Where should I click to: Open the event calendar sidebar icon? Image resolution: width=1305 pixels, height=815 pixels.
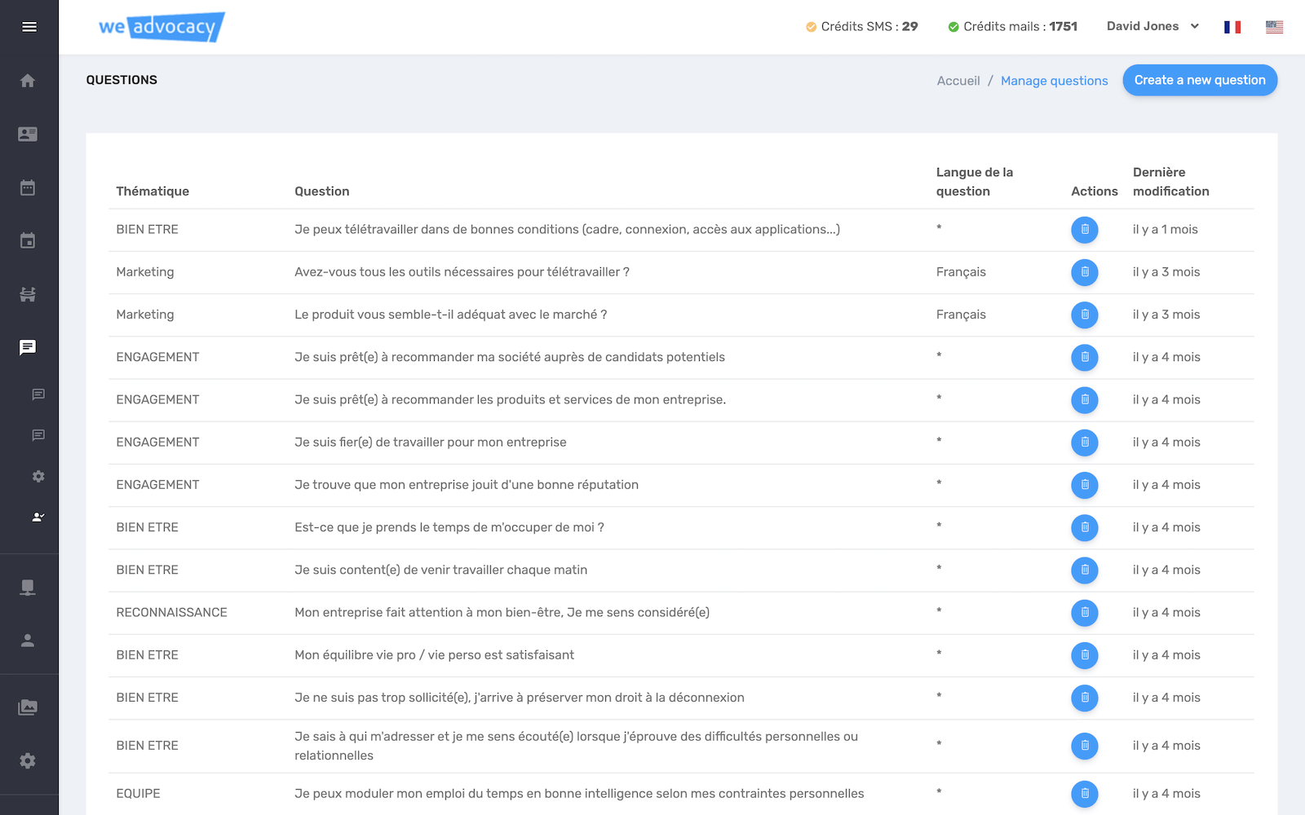[28, 241]
